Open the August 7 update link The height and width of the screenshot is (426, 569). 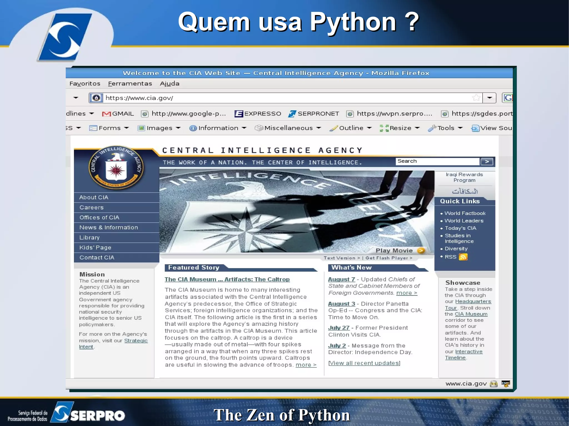click(341, 279)
